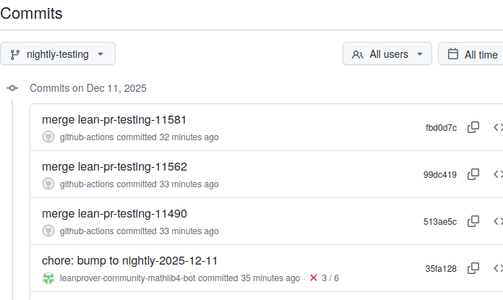Open the nightly-testing branch dropdown
The image size is (503, 300).
[58, 53]
